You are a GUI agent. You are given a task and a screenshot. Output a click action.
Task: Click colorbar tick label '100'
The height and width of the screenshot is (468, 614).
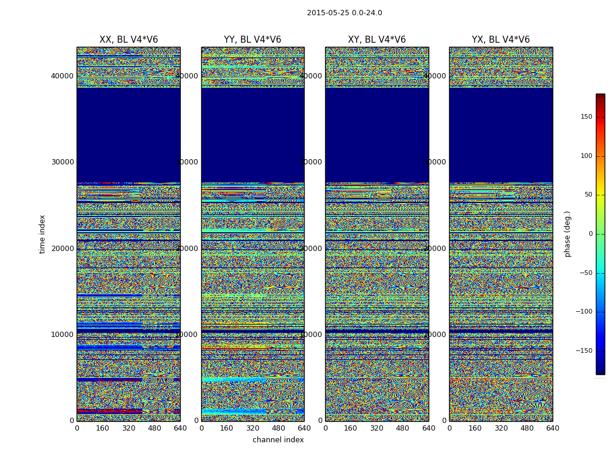point(587,156)
